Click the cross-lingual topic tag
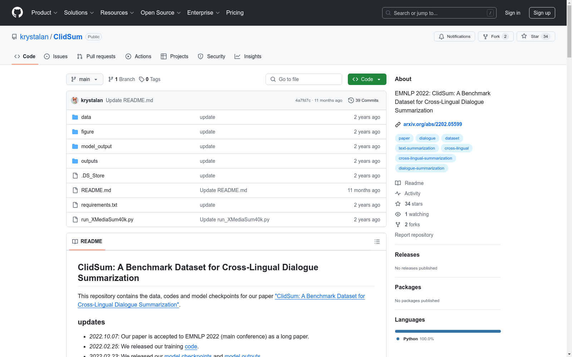This screenshot has height=357, width=572. [x=457, y=148]
